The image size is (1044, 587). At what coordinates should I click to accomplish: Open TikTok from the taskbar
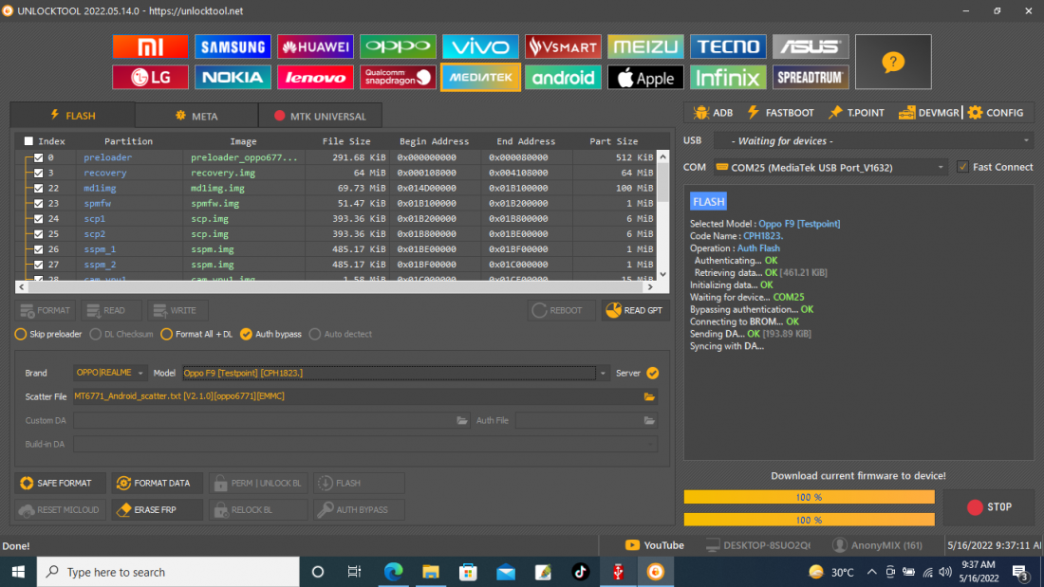580,572
